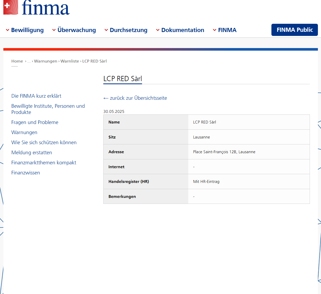The image size is (321, 294).
Task: Open Die FINMA kurz erklärt link
Action: [36, 96]
